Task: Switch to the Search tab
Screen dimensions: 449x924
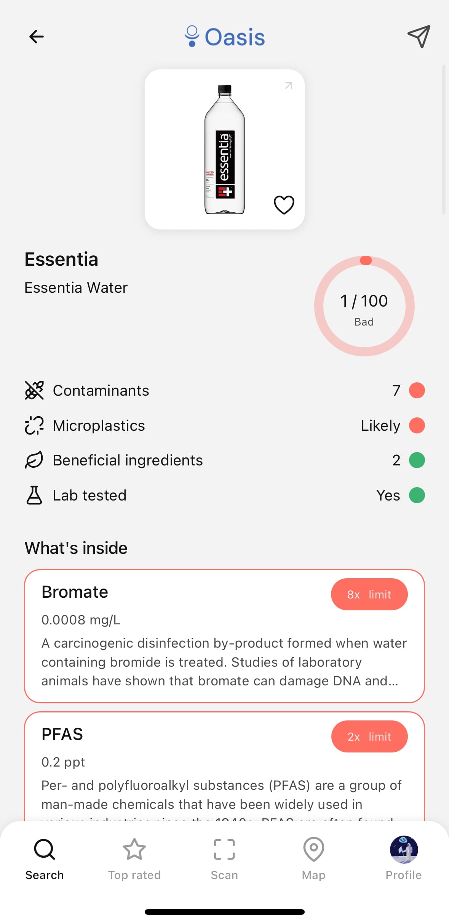Action: tap(45, 858)
